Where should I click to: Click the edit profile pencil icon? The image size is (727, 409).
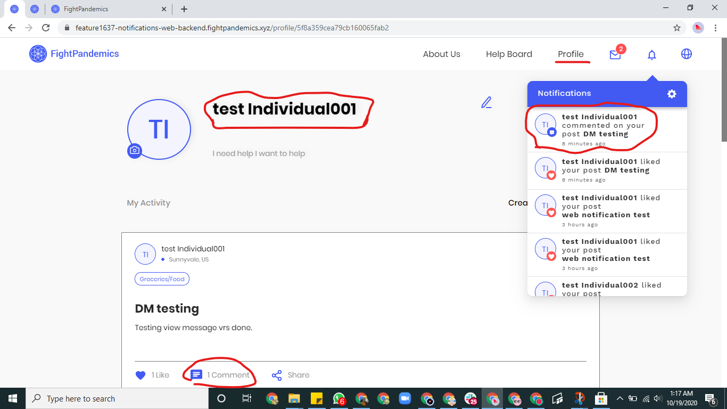pos(486,102)
